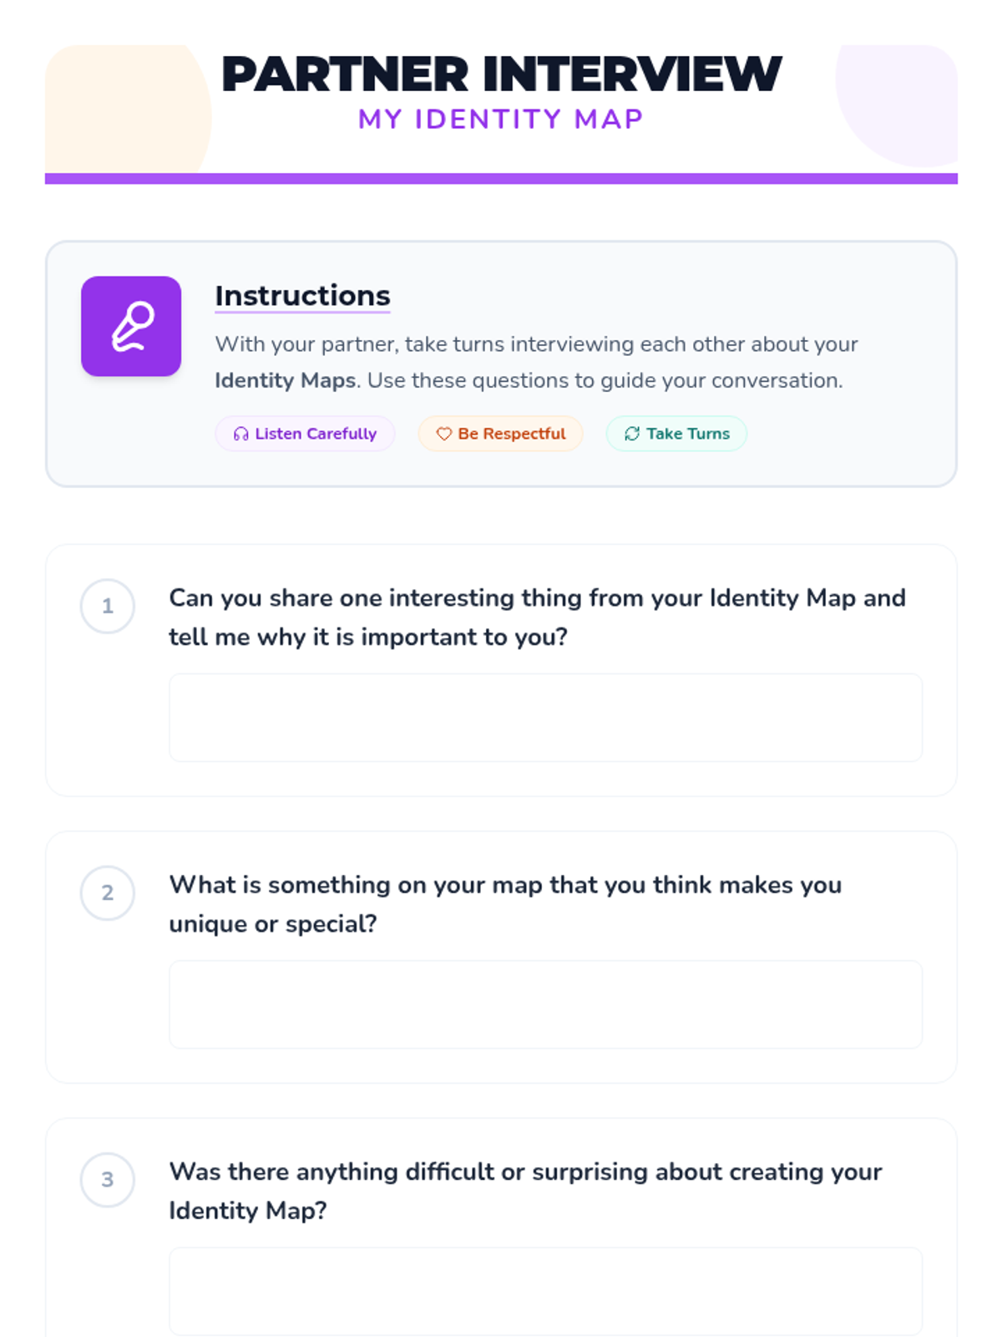Image resolution: width=1002 pixels, height=1337 pixels.
Task: Click question text about unique or special
Action: pyautogui.click(x=504, y=904)
